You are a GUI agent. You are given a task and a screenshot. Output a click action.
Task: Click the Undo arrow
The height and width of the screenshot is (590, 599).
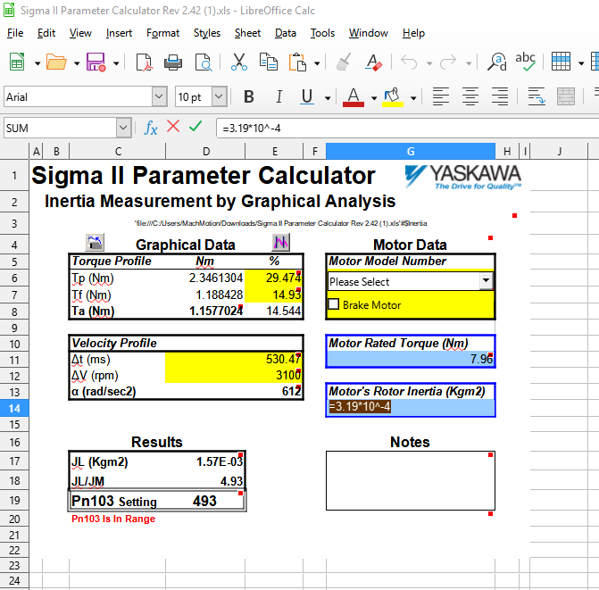pos(409,62)
